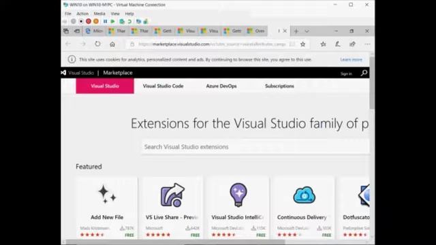Click the Add notes pen icon

[338, 44]
